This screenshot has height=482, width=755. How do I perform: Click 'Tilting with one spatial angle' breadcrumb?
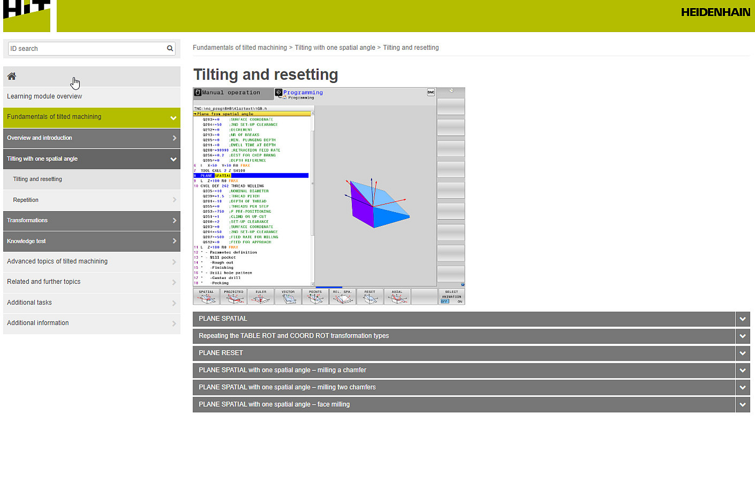point(335,48)
